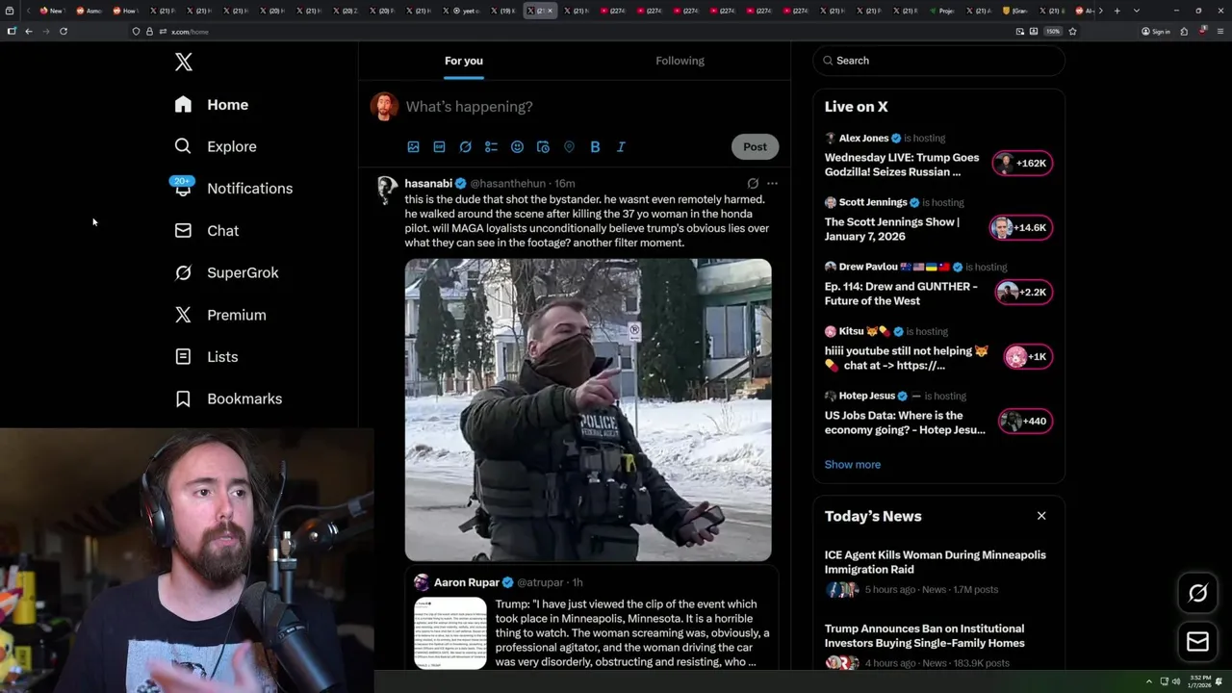Schedule the post with calendar icon
This screenshot has height=693, width=1232.
(x=543, y=147)
